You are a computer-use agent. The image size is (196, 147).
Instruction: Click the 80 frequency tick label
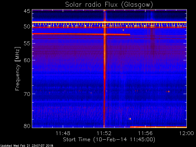click(27, 126)
